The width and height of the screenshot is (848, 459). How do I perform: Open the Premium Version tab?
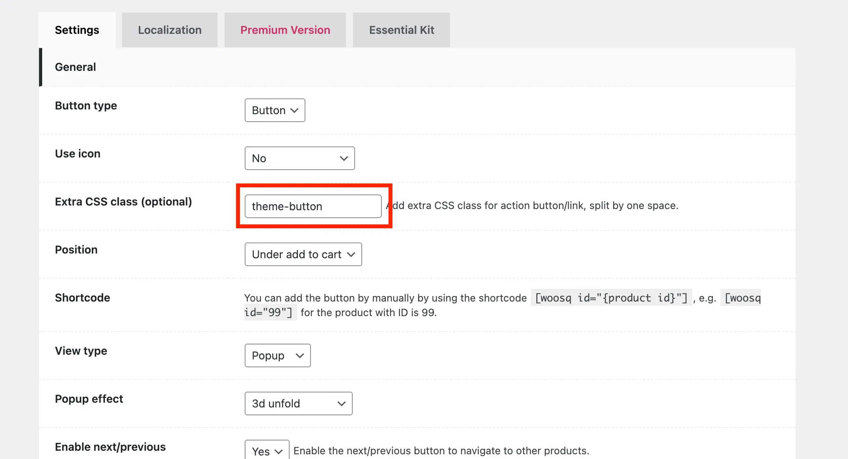[x=285, y=30]
